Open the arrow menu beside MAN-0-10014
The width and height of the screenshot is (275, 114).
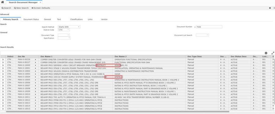tap(35, 106)
